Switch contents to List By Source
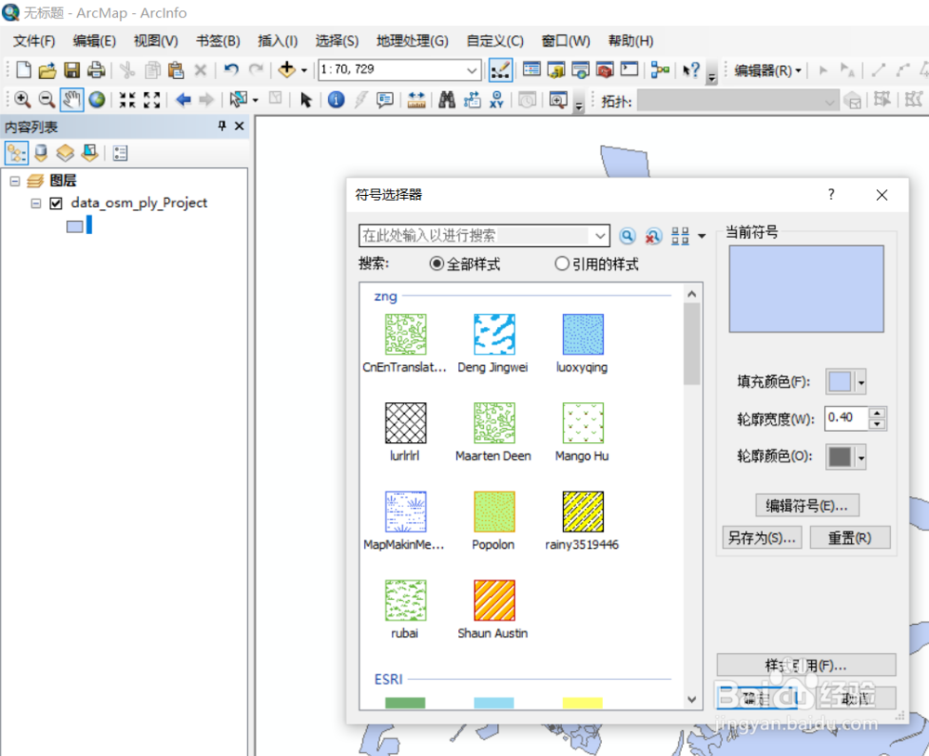The width and height of the screenshot is (929, 756). point(41,153)
